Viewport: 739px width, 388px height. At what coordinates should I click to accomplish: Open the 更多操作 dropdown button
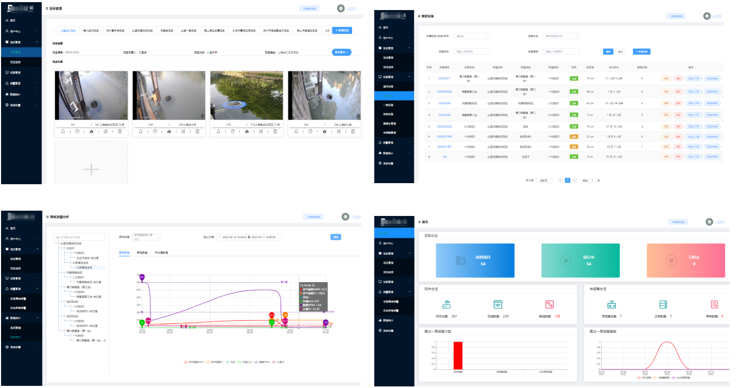(341, 52)
